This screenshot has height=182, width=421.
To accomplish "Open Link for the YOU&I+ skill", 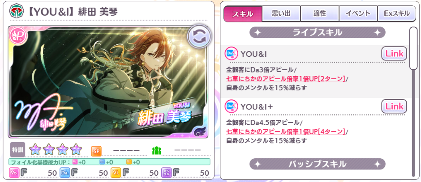I will click(x=394, y=106).
